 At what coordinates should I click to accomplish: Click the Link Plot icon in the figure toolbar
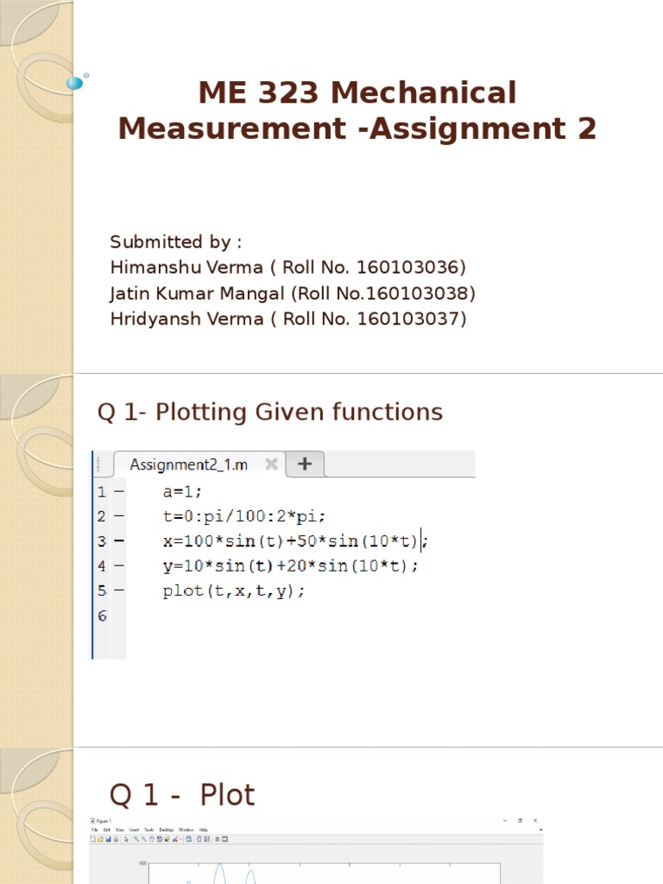[189, 839]
